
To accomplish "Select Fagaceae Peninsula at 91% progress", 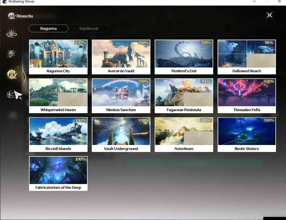I will click(x=184, y=96).
